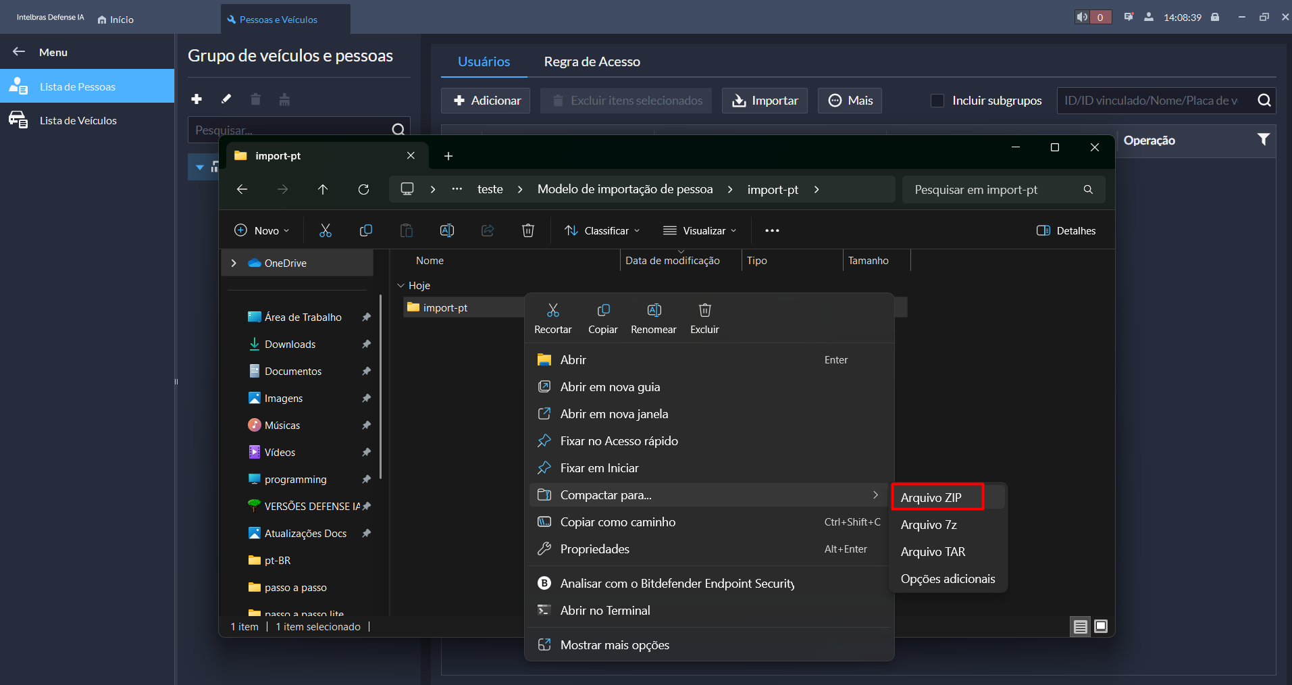Click the add group plus icon
Image resolution: width=1292 pixels, height=685 pixels.
pos(197,99)
